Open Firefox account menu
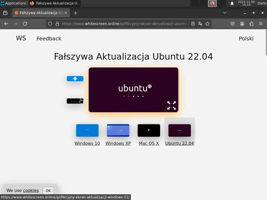The height and width of the screenshot is (200, 267). tap(242, 24)
